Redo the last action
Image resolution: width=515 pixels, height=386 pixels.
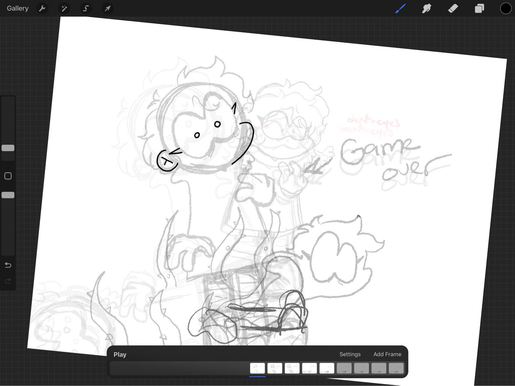[8, 281]
